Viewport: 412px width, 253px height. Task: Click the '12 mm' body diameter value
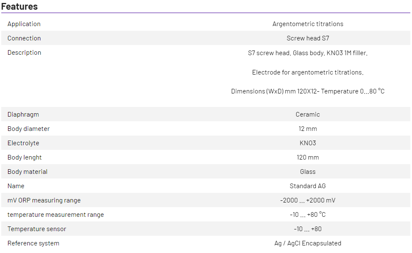tap(308, 129)
